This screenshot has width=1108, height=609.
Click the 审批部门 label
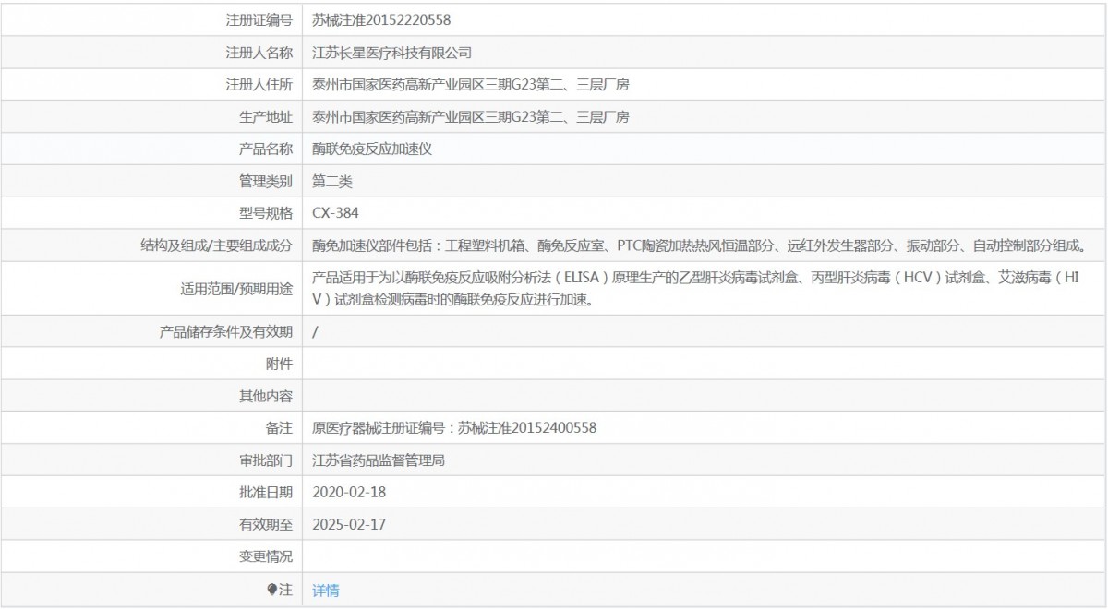point(266,460)
